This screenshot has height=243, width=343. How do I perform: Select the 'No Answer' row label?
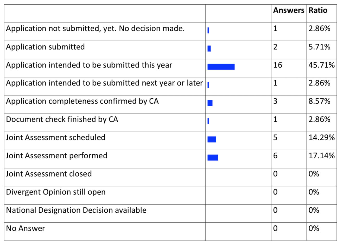[x=26, y=228]
